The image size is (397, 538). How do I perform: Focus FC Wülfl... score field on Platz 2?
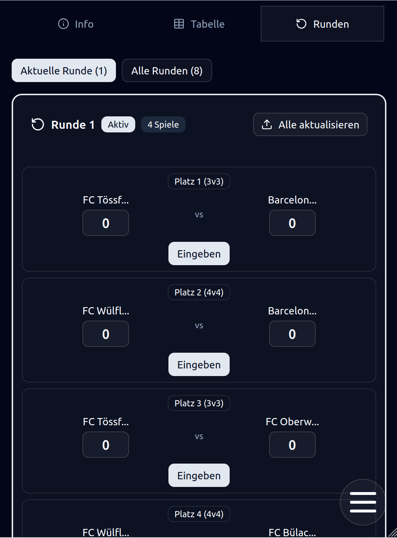106,334
